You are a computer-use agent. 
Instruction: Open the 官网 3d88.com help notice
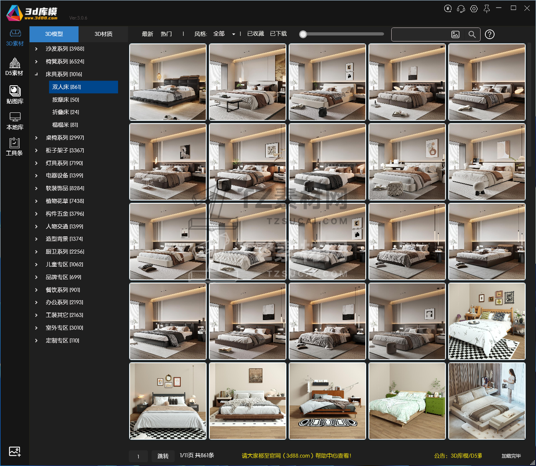click(x=296, y=456)
